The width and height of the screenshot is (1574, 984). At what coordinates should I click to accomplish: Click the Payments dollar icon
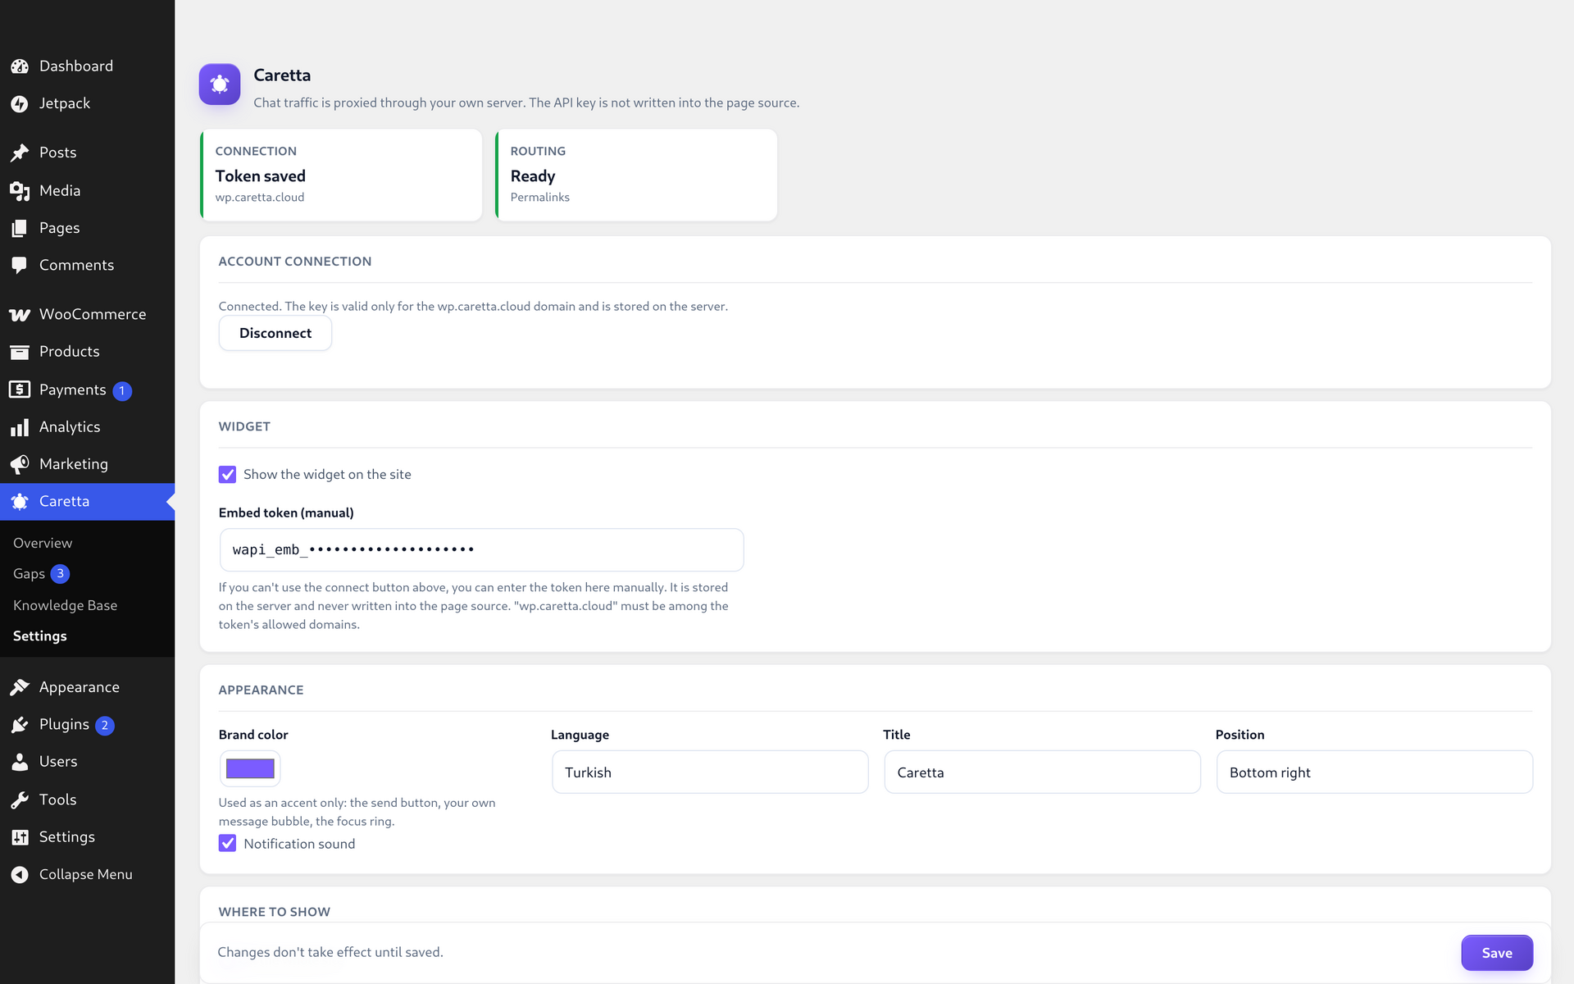20,389
